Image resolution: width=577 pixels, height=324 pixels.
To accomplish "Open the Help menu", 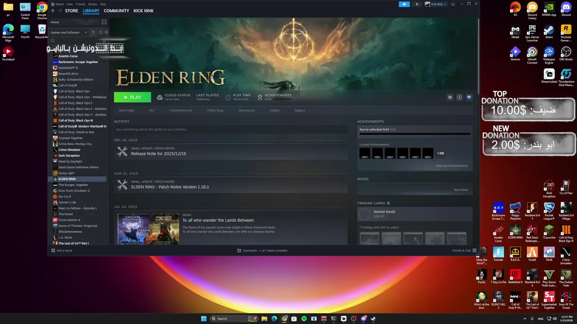I will (103, 4).
